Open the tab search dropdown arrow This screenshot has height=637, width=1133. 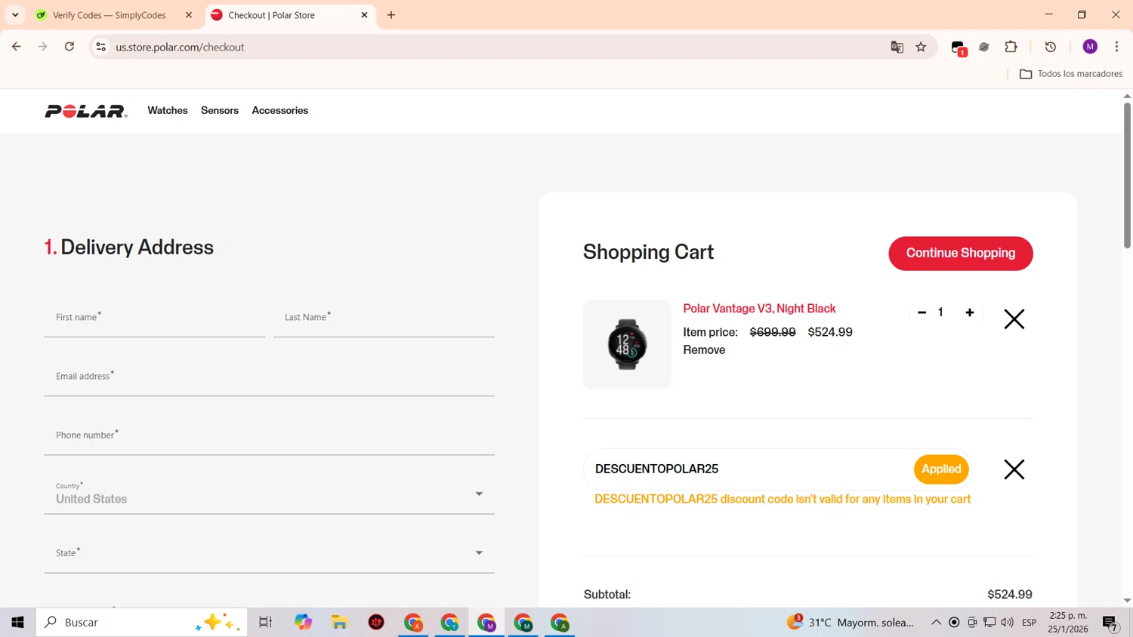point(15,15)
